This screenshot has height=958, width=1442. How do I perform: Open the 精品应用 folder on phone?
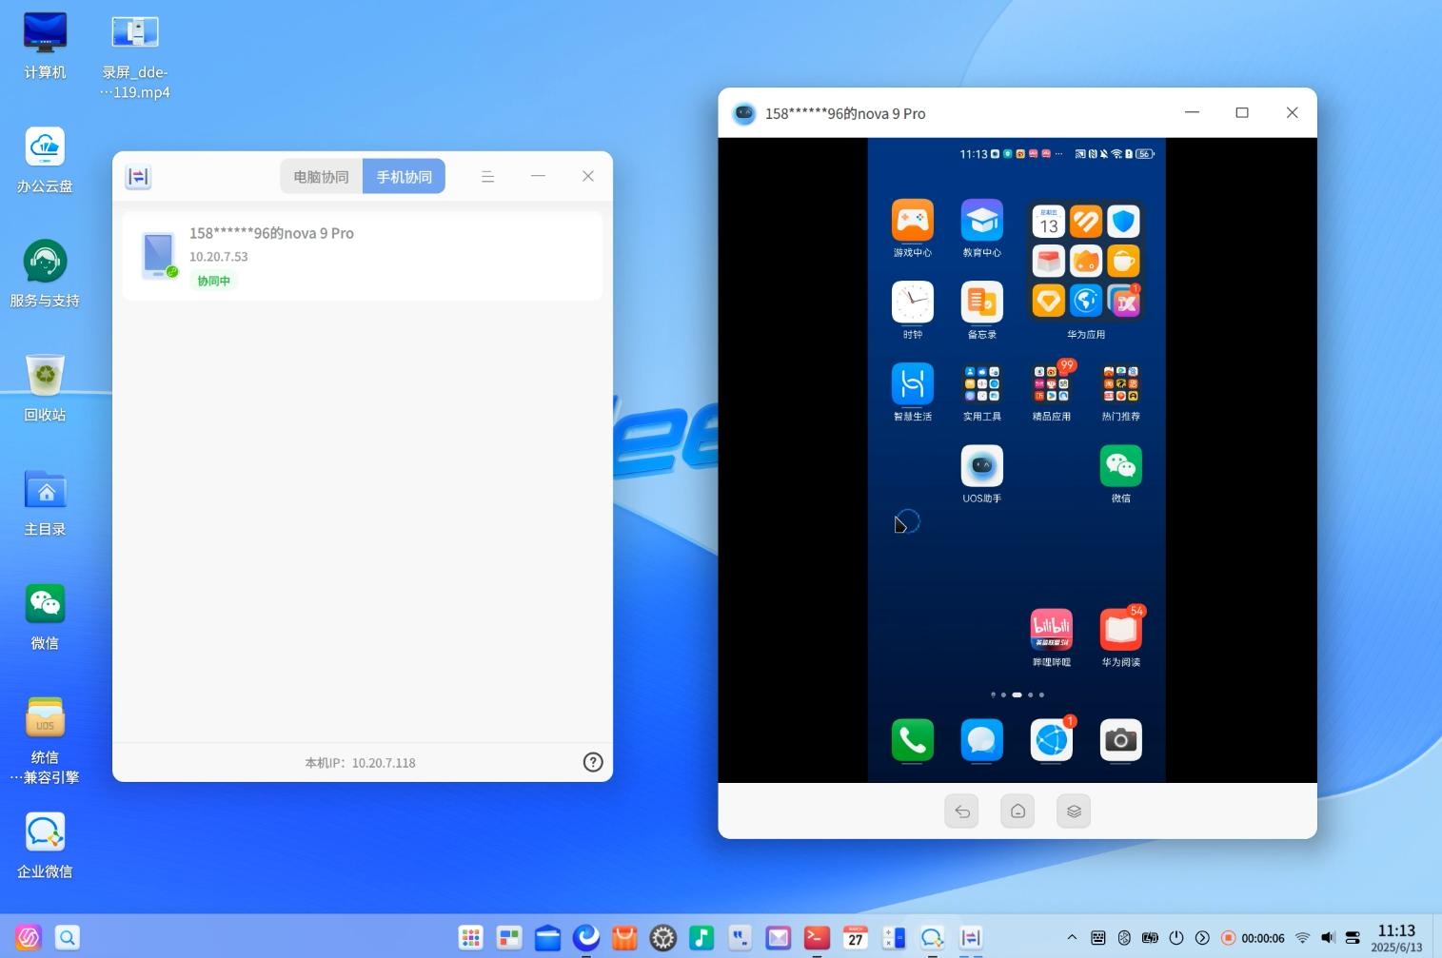[x=1051, y=392]
